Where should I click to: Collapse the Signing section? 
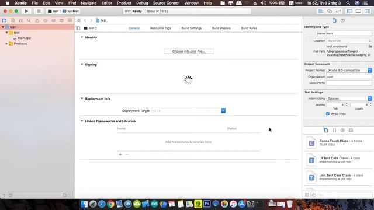pos(82,65)
